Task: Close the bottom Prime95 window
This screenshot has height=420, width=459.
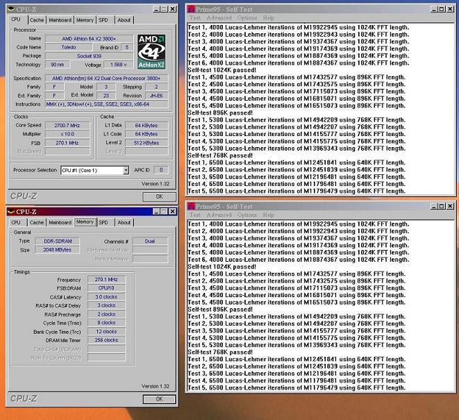Action: [x=450, y=206]
